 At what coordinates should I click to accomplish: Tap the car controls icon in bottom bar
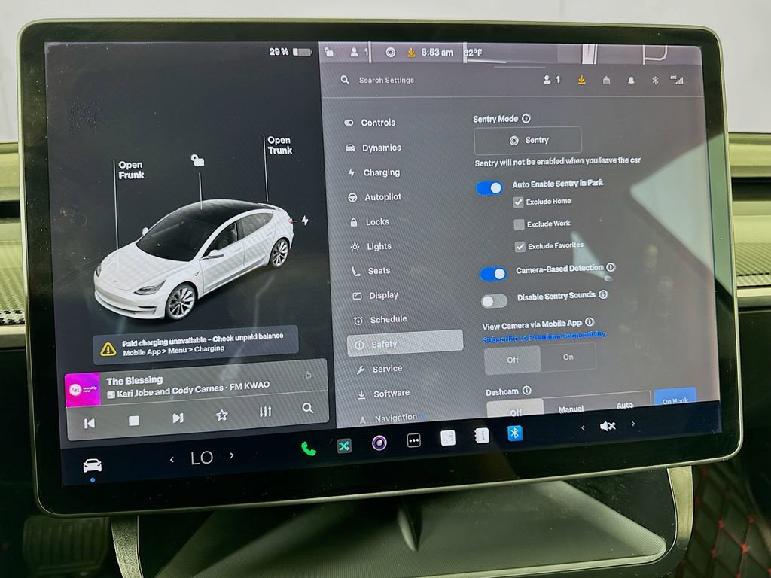pos(93,465)
